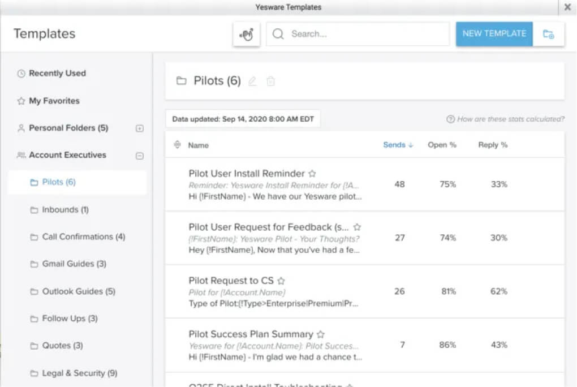Image resolution: width=577 pixels, height=387 pixels.
Task: Expand the Personal Folders section
Action: pos(140,128)
